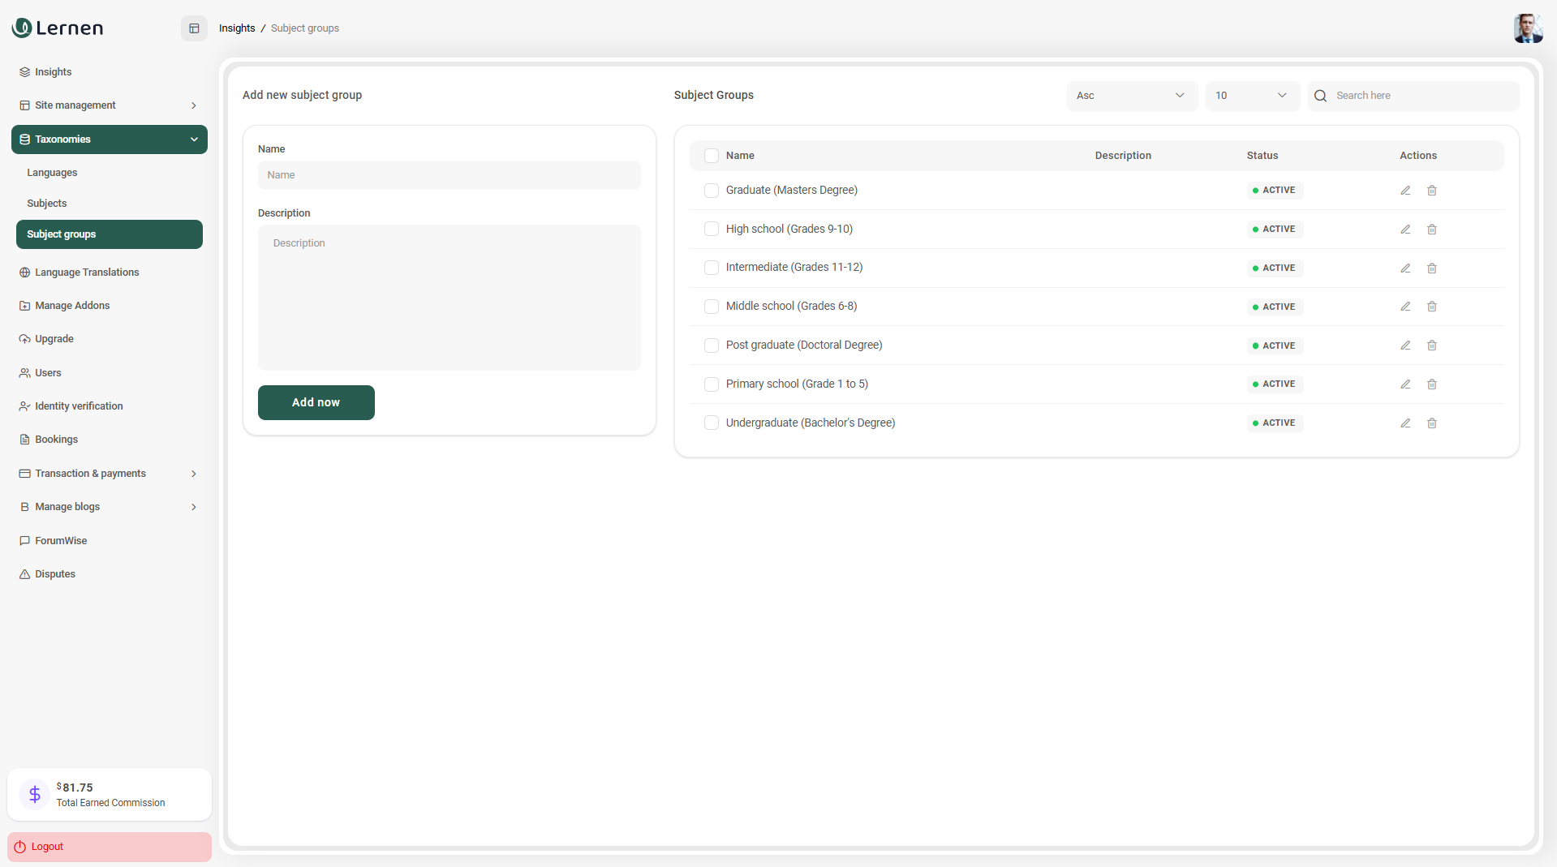
Task: Open the user profile avatar
Action: pos(1528,28)
